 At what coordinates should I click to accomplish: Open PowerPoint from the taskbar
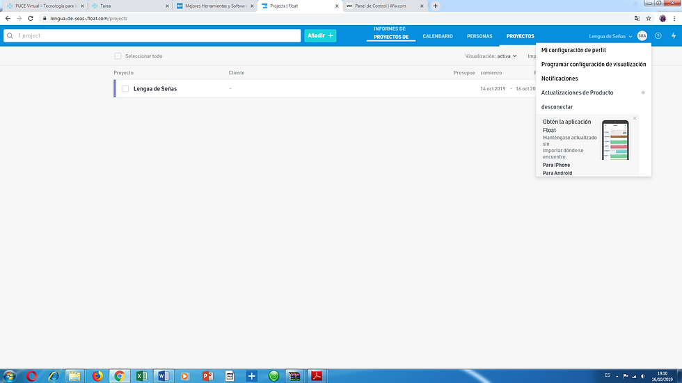tap(207, 376)
